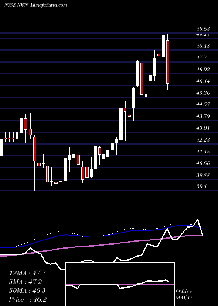Viewport: 218px width, 306px height.
Task: Click the 41.45 price axis label
Action: point(203,151)
